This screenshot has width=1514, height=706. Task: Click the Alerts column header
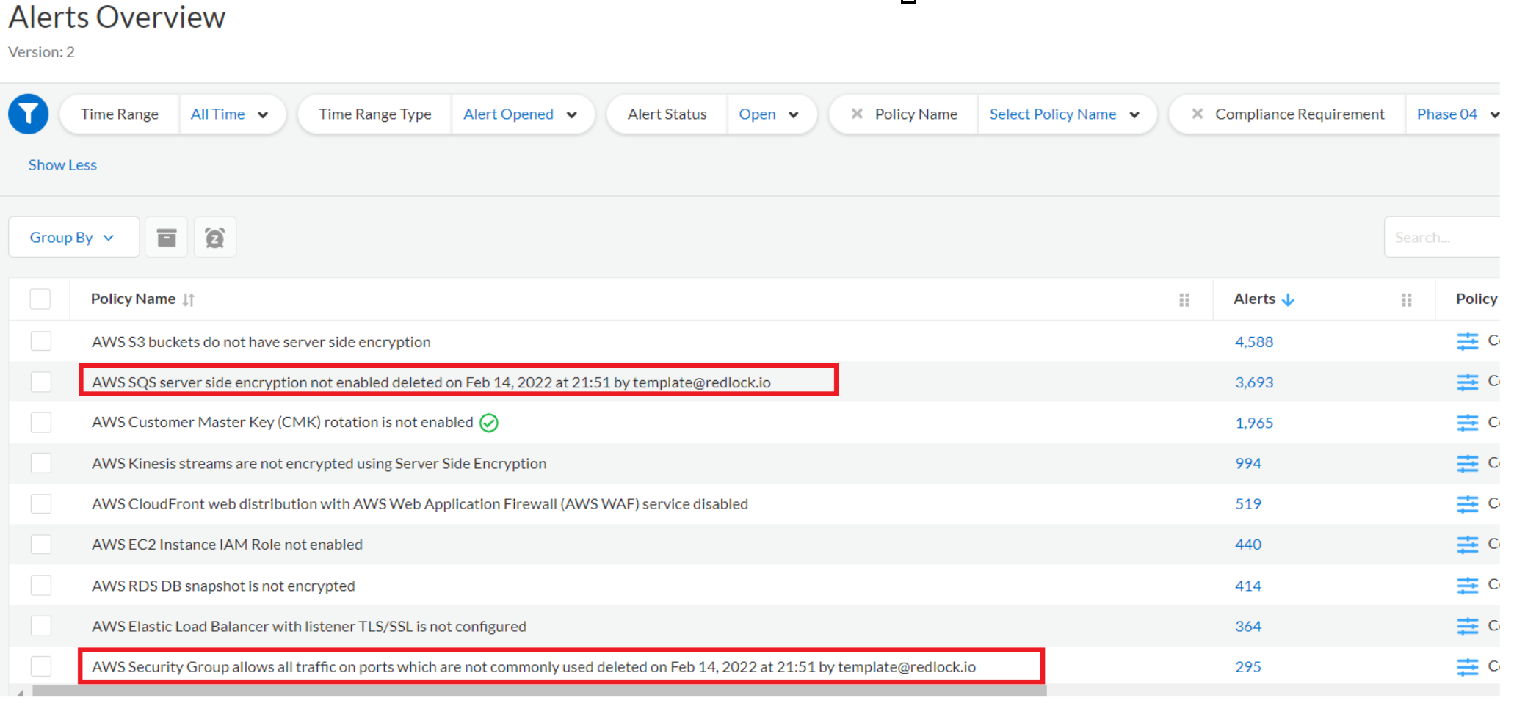click(x=1254, y=299)
